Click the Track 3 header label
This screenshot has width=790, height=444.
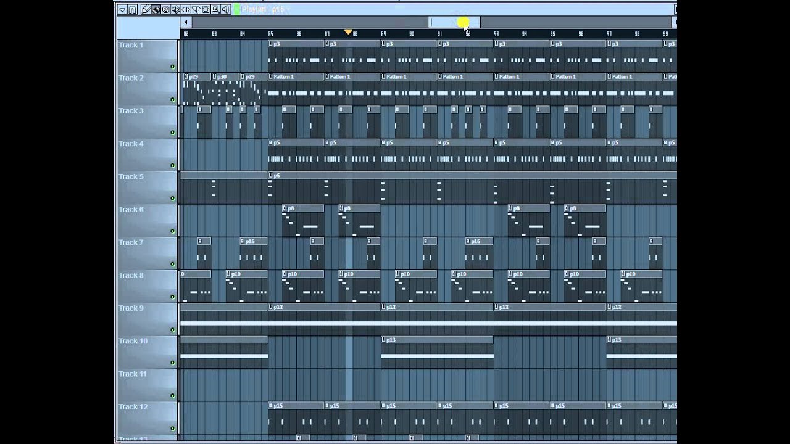[131, 111]
